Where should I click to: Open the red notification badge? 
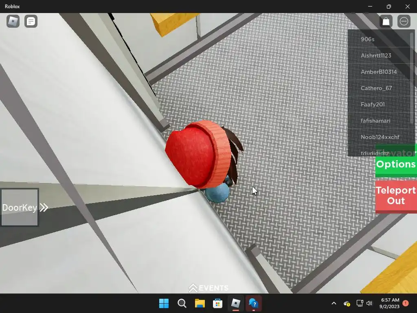[406, 303]
